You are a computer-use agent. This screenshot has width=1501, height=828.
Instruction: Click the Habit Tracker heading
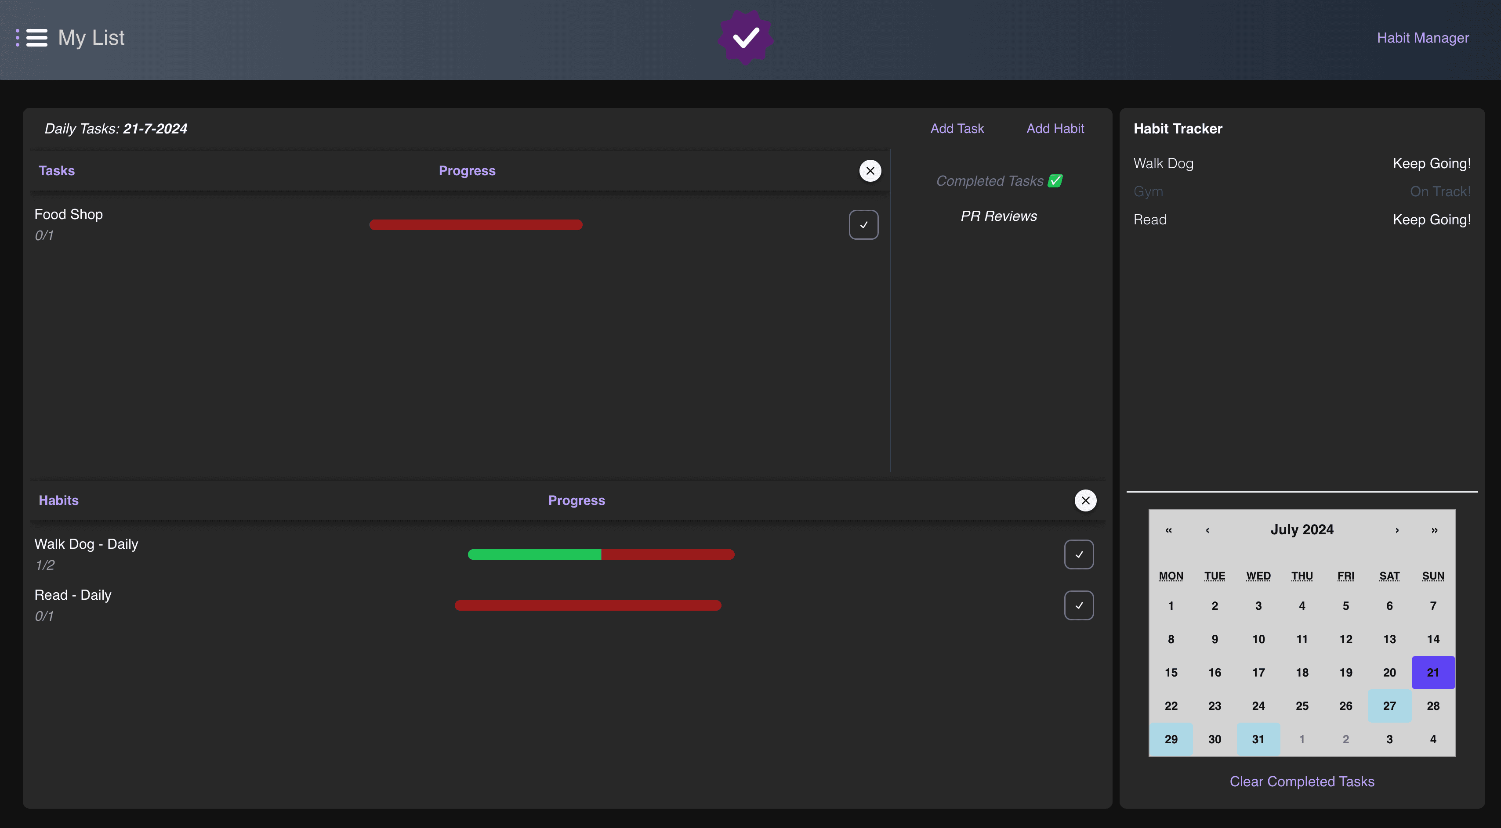pyautogui.click(x=1178, y=129)
